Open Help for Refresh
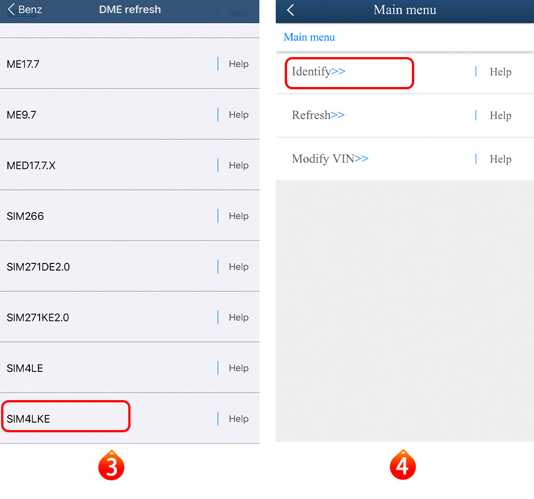This screenshot has height=499, width=534. click(x=500, y=115)
